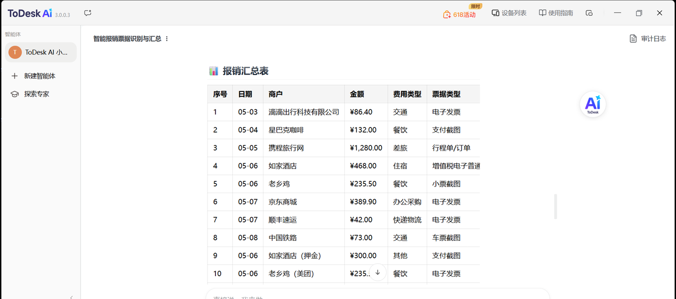The image size is (676, 299).
Task: Click the 05-08 date cell
Action: click(x=248, y=238)
